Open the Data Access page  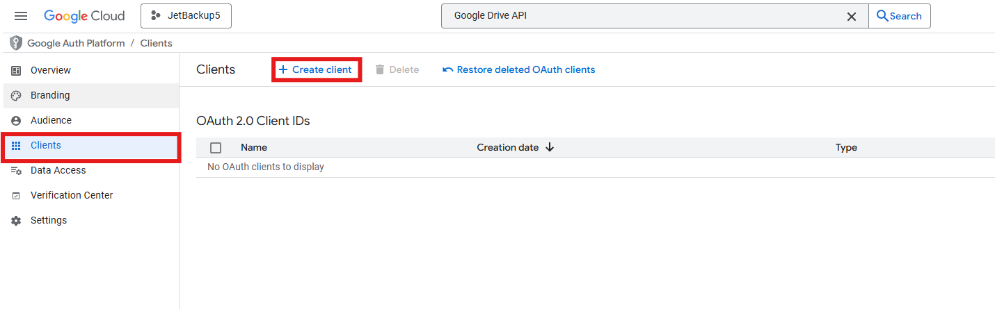point(58,170)
